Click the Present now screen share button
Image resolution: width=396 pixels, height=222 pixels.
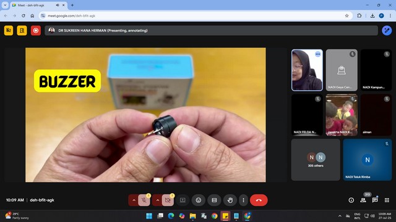pos(183,200)
